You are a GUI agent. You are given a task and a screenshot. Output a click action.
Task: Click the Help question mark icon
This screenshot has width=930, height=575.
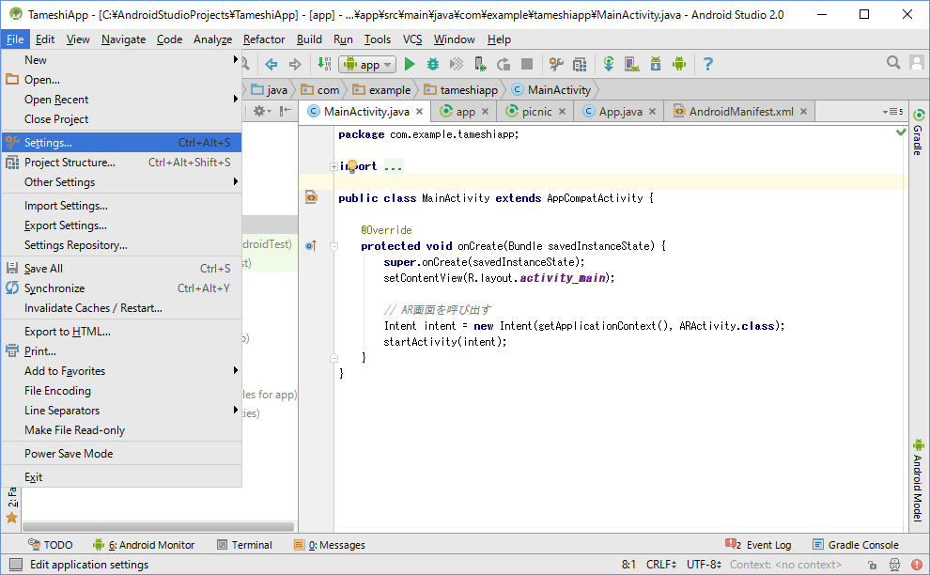click(x=707, y=64)
